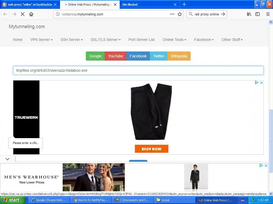This screenshot has width=273, height=204.
Task: Open the Library icon in toolbar
Action: (x=249, y=14)
